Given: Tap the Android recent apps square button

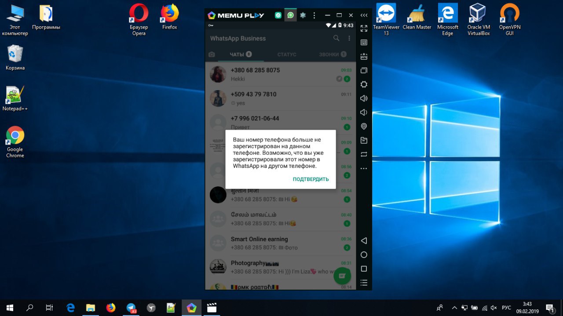Looking at the screenshot, I should point(364,269).
